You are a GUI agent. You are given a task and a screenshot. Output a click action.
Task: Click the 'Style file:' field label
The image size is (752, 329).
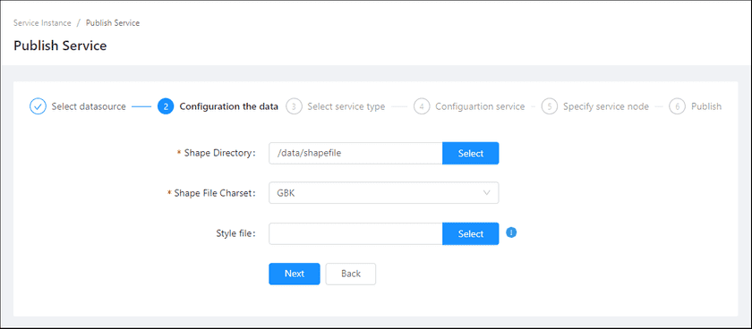coord(236,233)
